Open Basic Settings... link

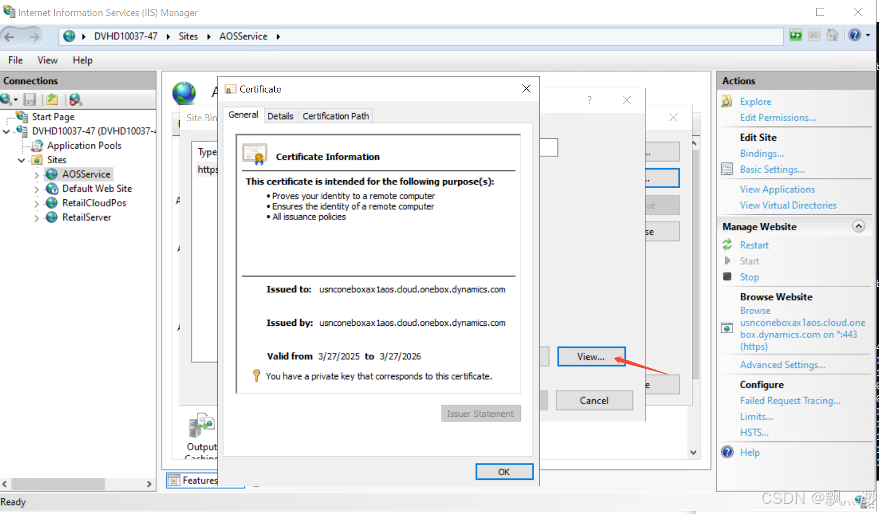(772, 169)
